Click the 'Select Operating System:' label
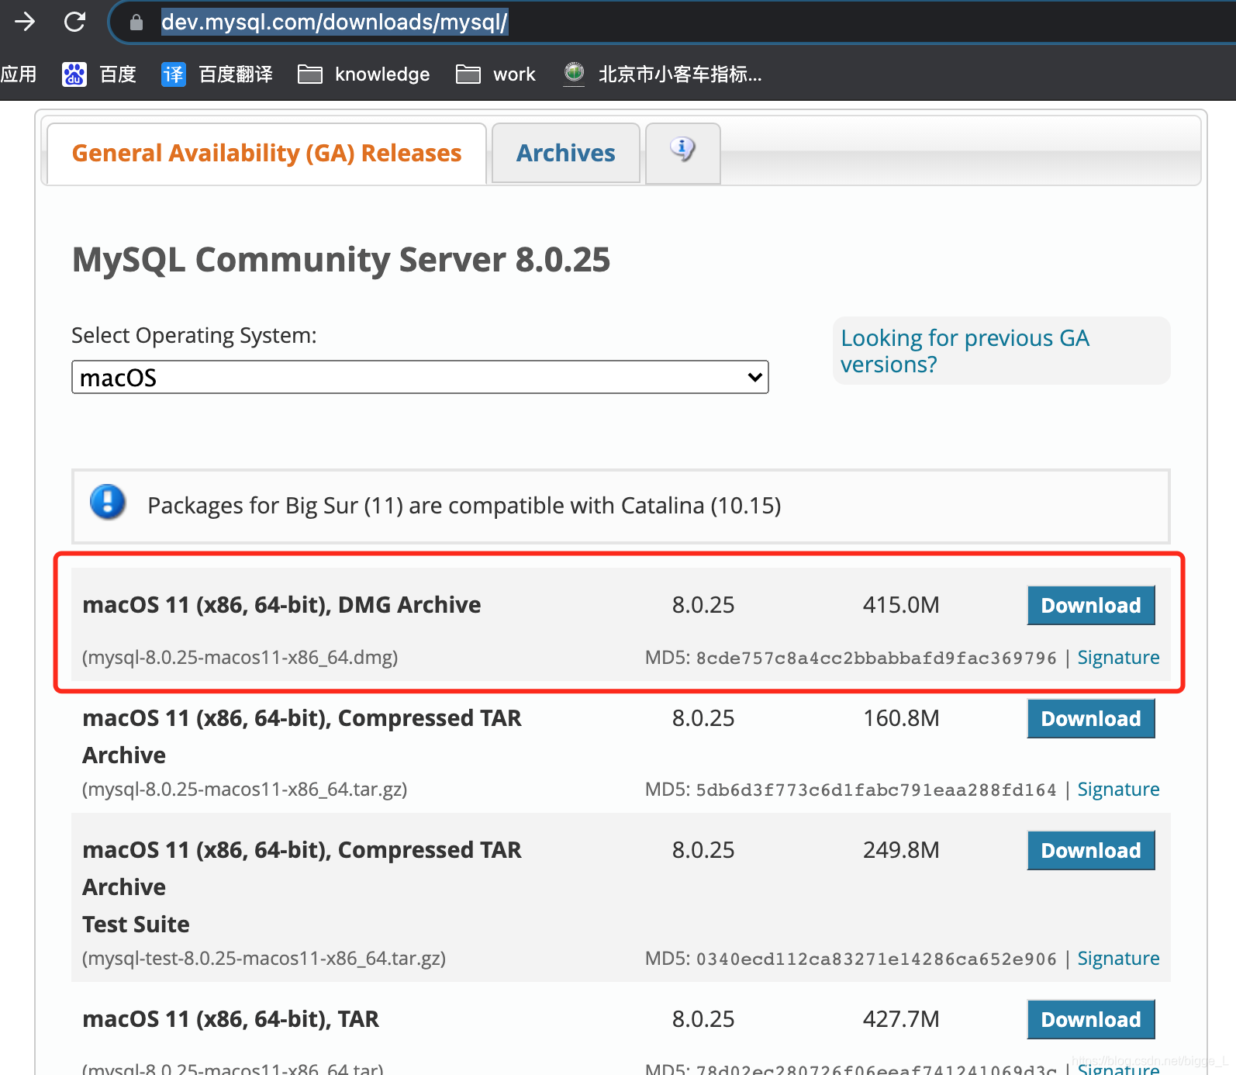The width and height of the screenshot is (1236, 1075). click(194, 336)
